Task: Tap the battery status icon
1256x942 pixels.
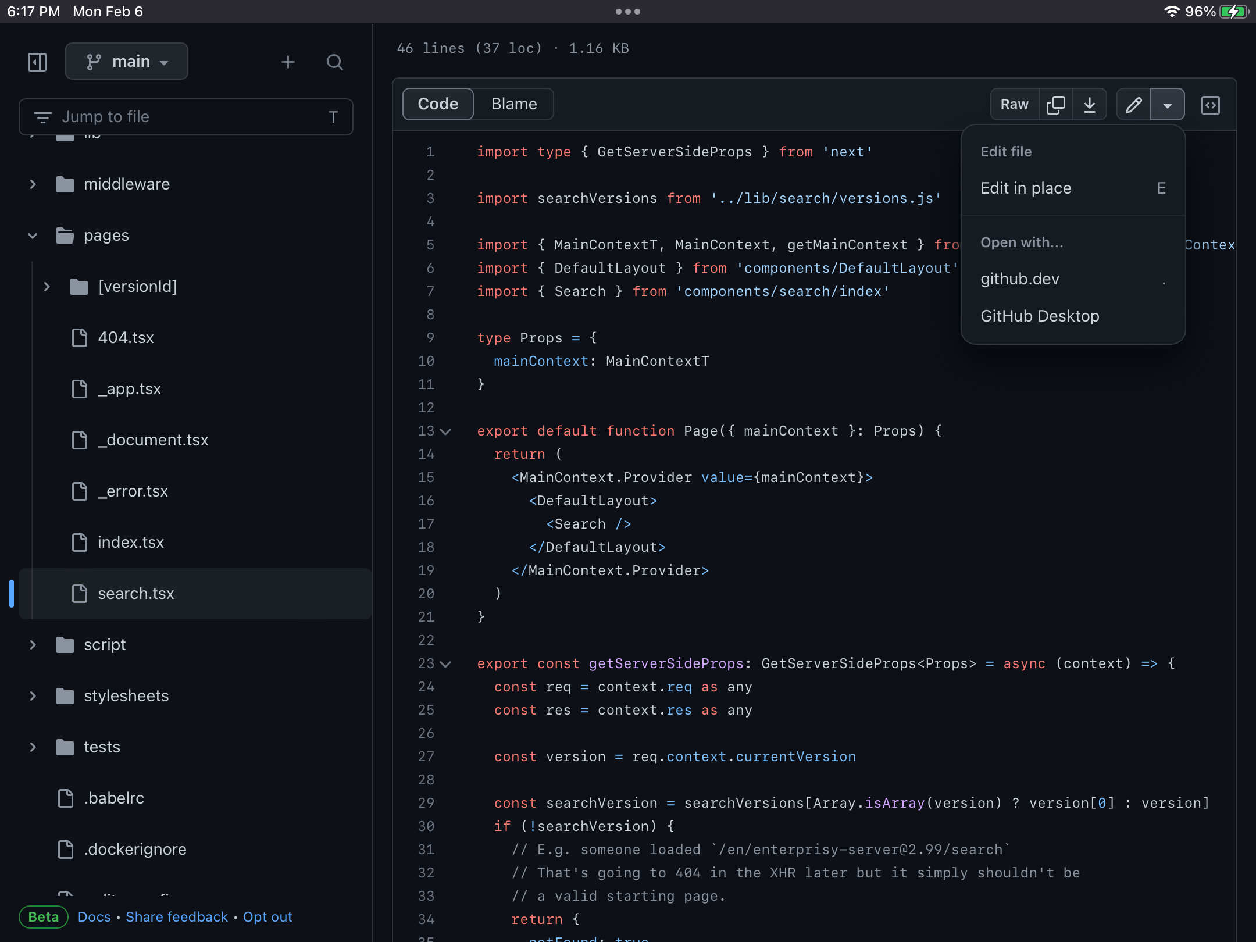Action: tap(1234, 12)
